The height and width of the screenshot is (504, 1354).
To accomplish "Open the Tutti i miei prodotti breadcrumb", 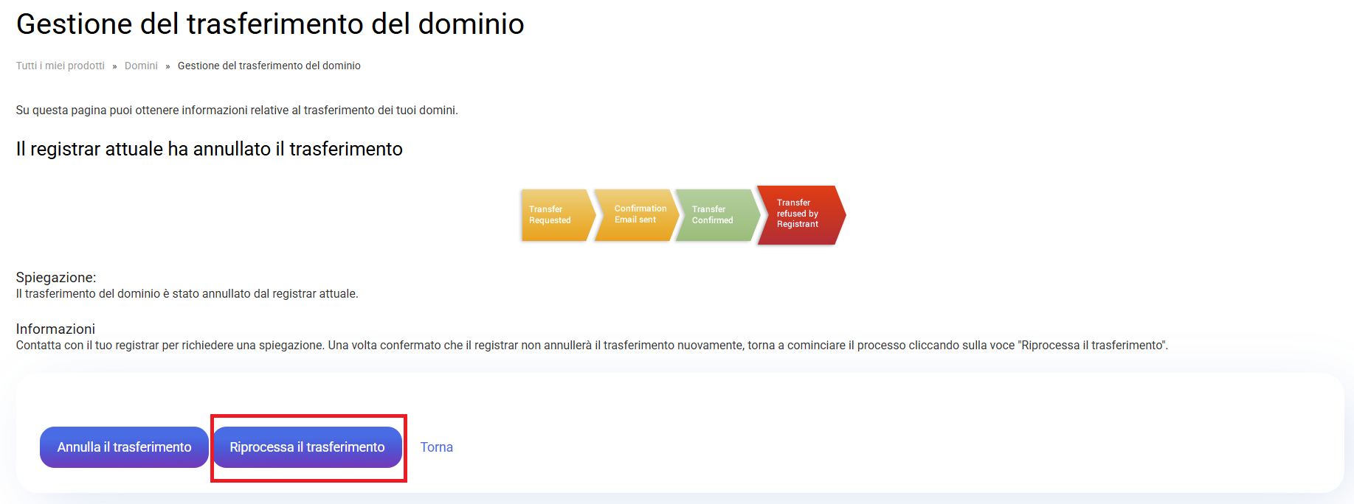I will pos(61,66).
